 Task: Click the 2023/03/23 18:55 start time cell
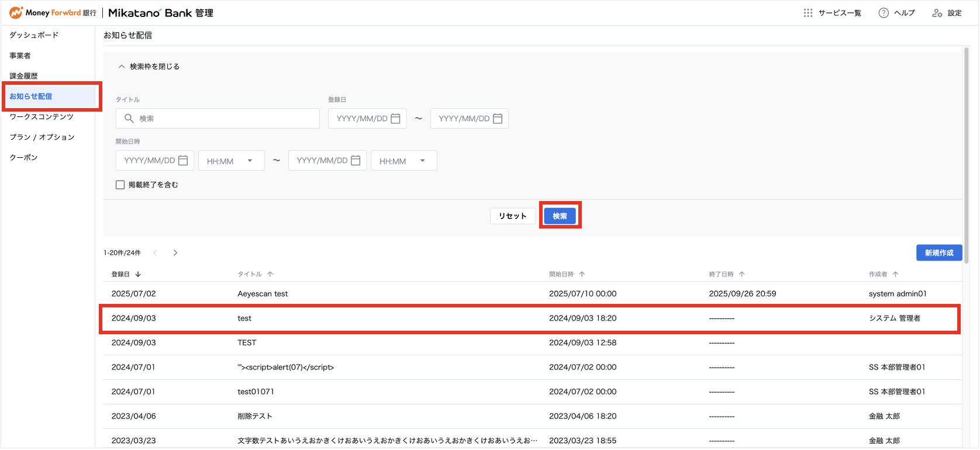582,441
